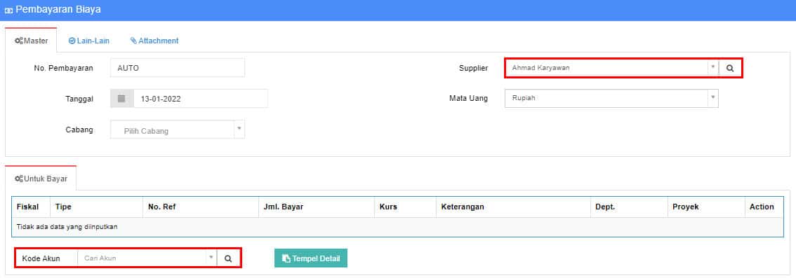796x278 pixels.
Task: Click the Kode Akun label
Action: click(x=41, y=258)
